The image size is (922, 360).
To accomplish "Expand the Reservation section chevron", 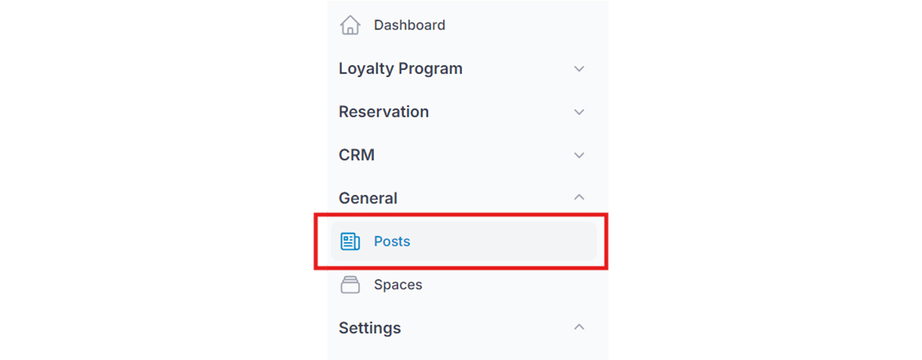I will [579, 112].
